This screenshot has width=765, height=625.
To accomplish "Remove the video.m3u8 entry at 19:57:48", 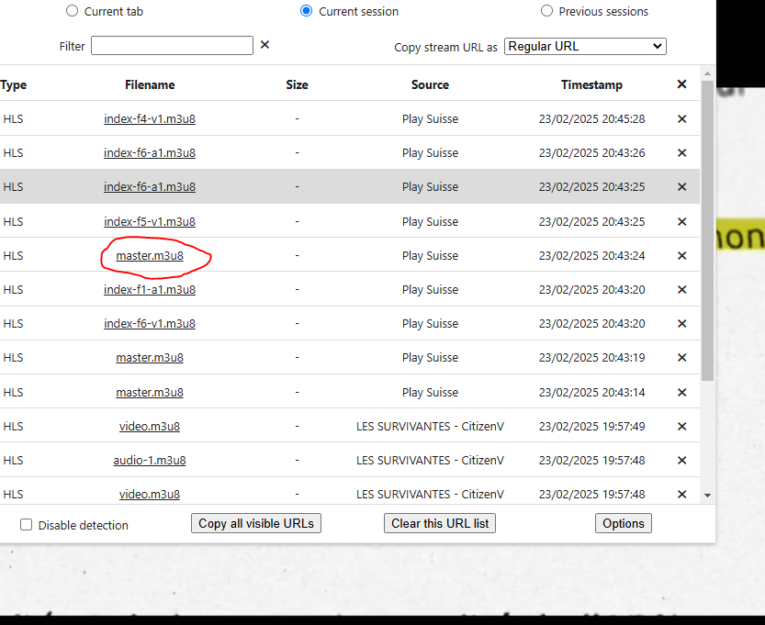I will coord(682,495).
